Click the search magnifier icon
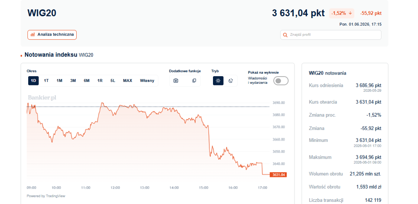This screenshot has width=418, height=204. point(285,35)
